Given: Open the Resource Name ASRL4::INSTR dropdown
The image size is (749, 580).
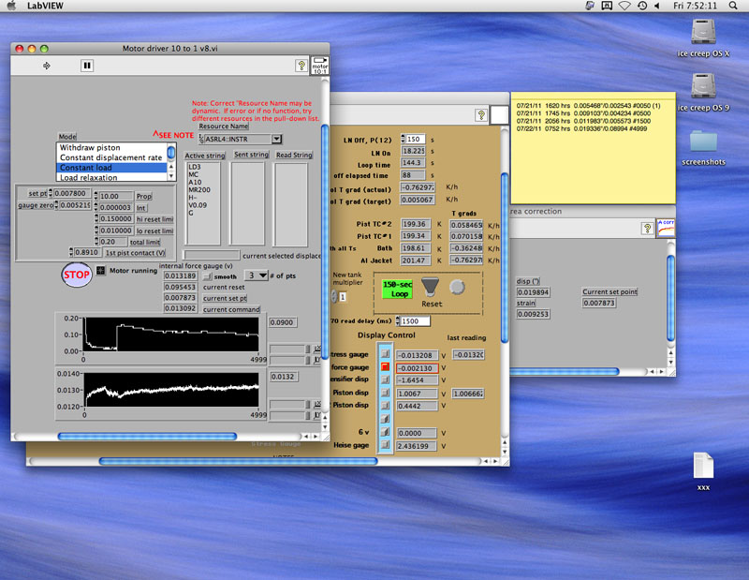Looking at the screenshot, I should 276,139.
